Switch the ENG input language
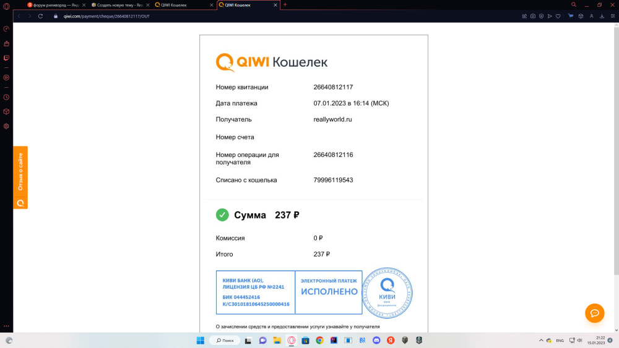 click(x=560, y=341)
